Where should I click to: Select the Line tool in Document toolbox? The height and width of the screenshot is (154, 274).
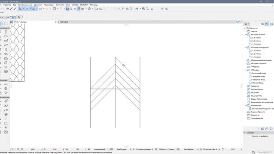6,119
